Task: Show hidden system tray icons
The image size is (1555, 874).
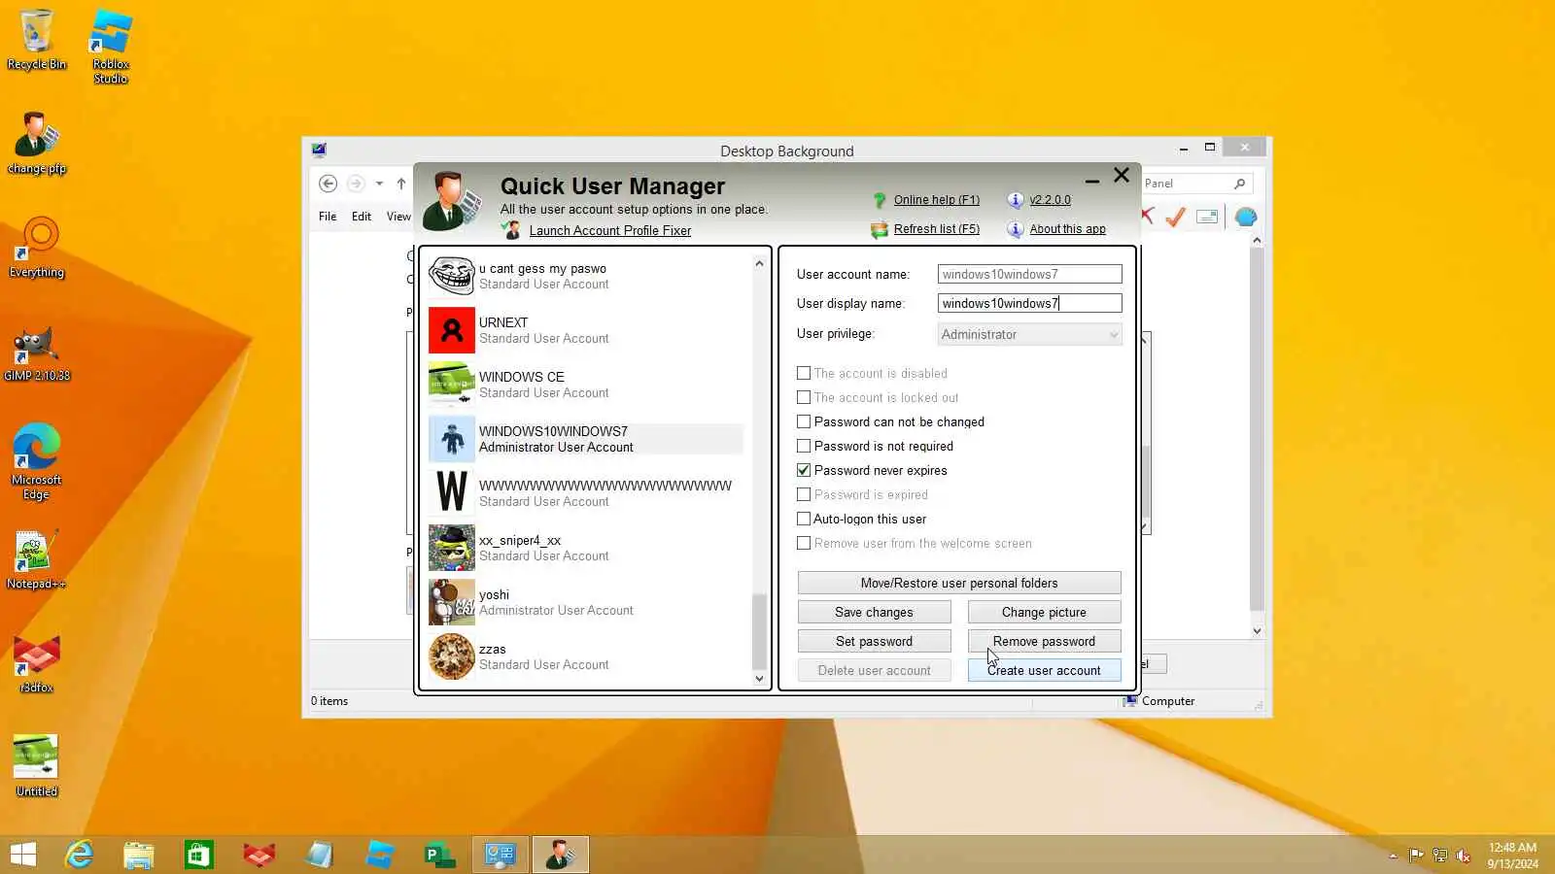Action: pos(1394,856)
